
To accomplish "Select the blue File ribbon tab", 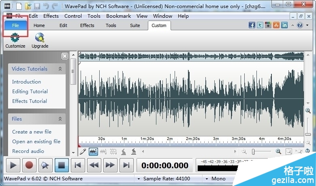I will point(15,25).
